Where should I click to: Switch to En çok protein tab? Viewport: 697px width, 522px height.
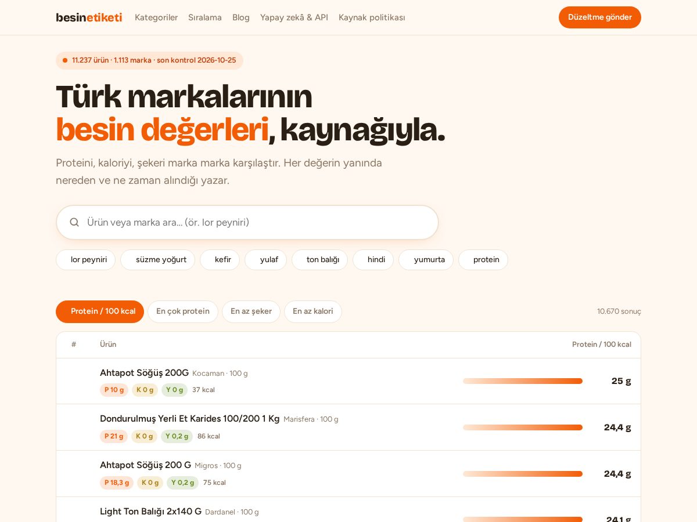(x=183, y=311)
